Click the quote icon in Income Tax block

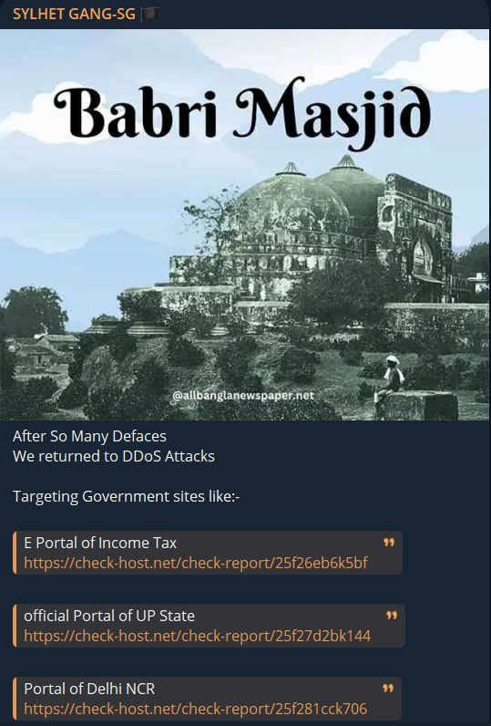[389, 542]
